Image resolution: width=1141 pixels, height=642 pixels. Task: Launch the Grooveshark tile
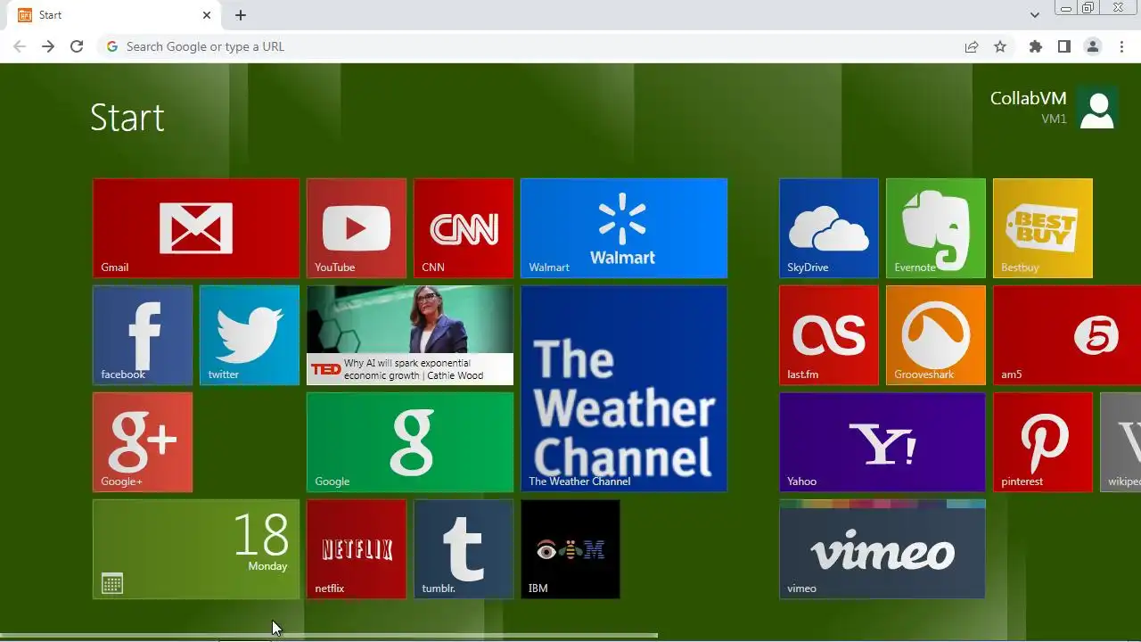click(x=936, y=335)
